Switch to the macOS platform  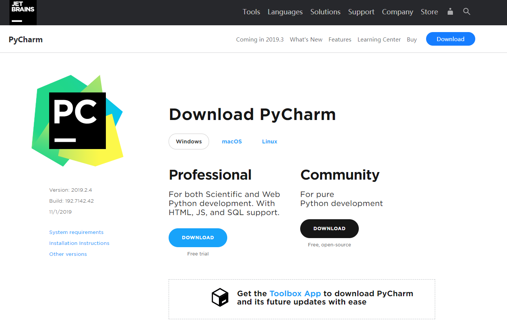tap(232, 142)
